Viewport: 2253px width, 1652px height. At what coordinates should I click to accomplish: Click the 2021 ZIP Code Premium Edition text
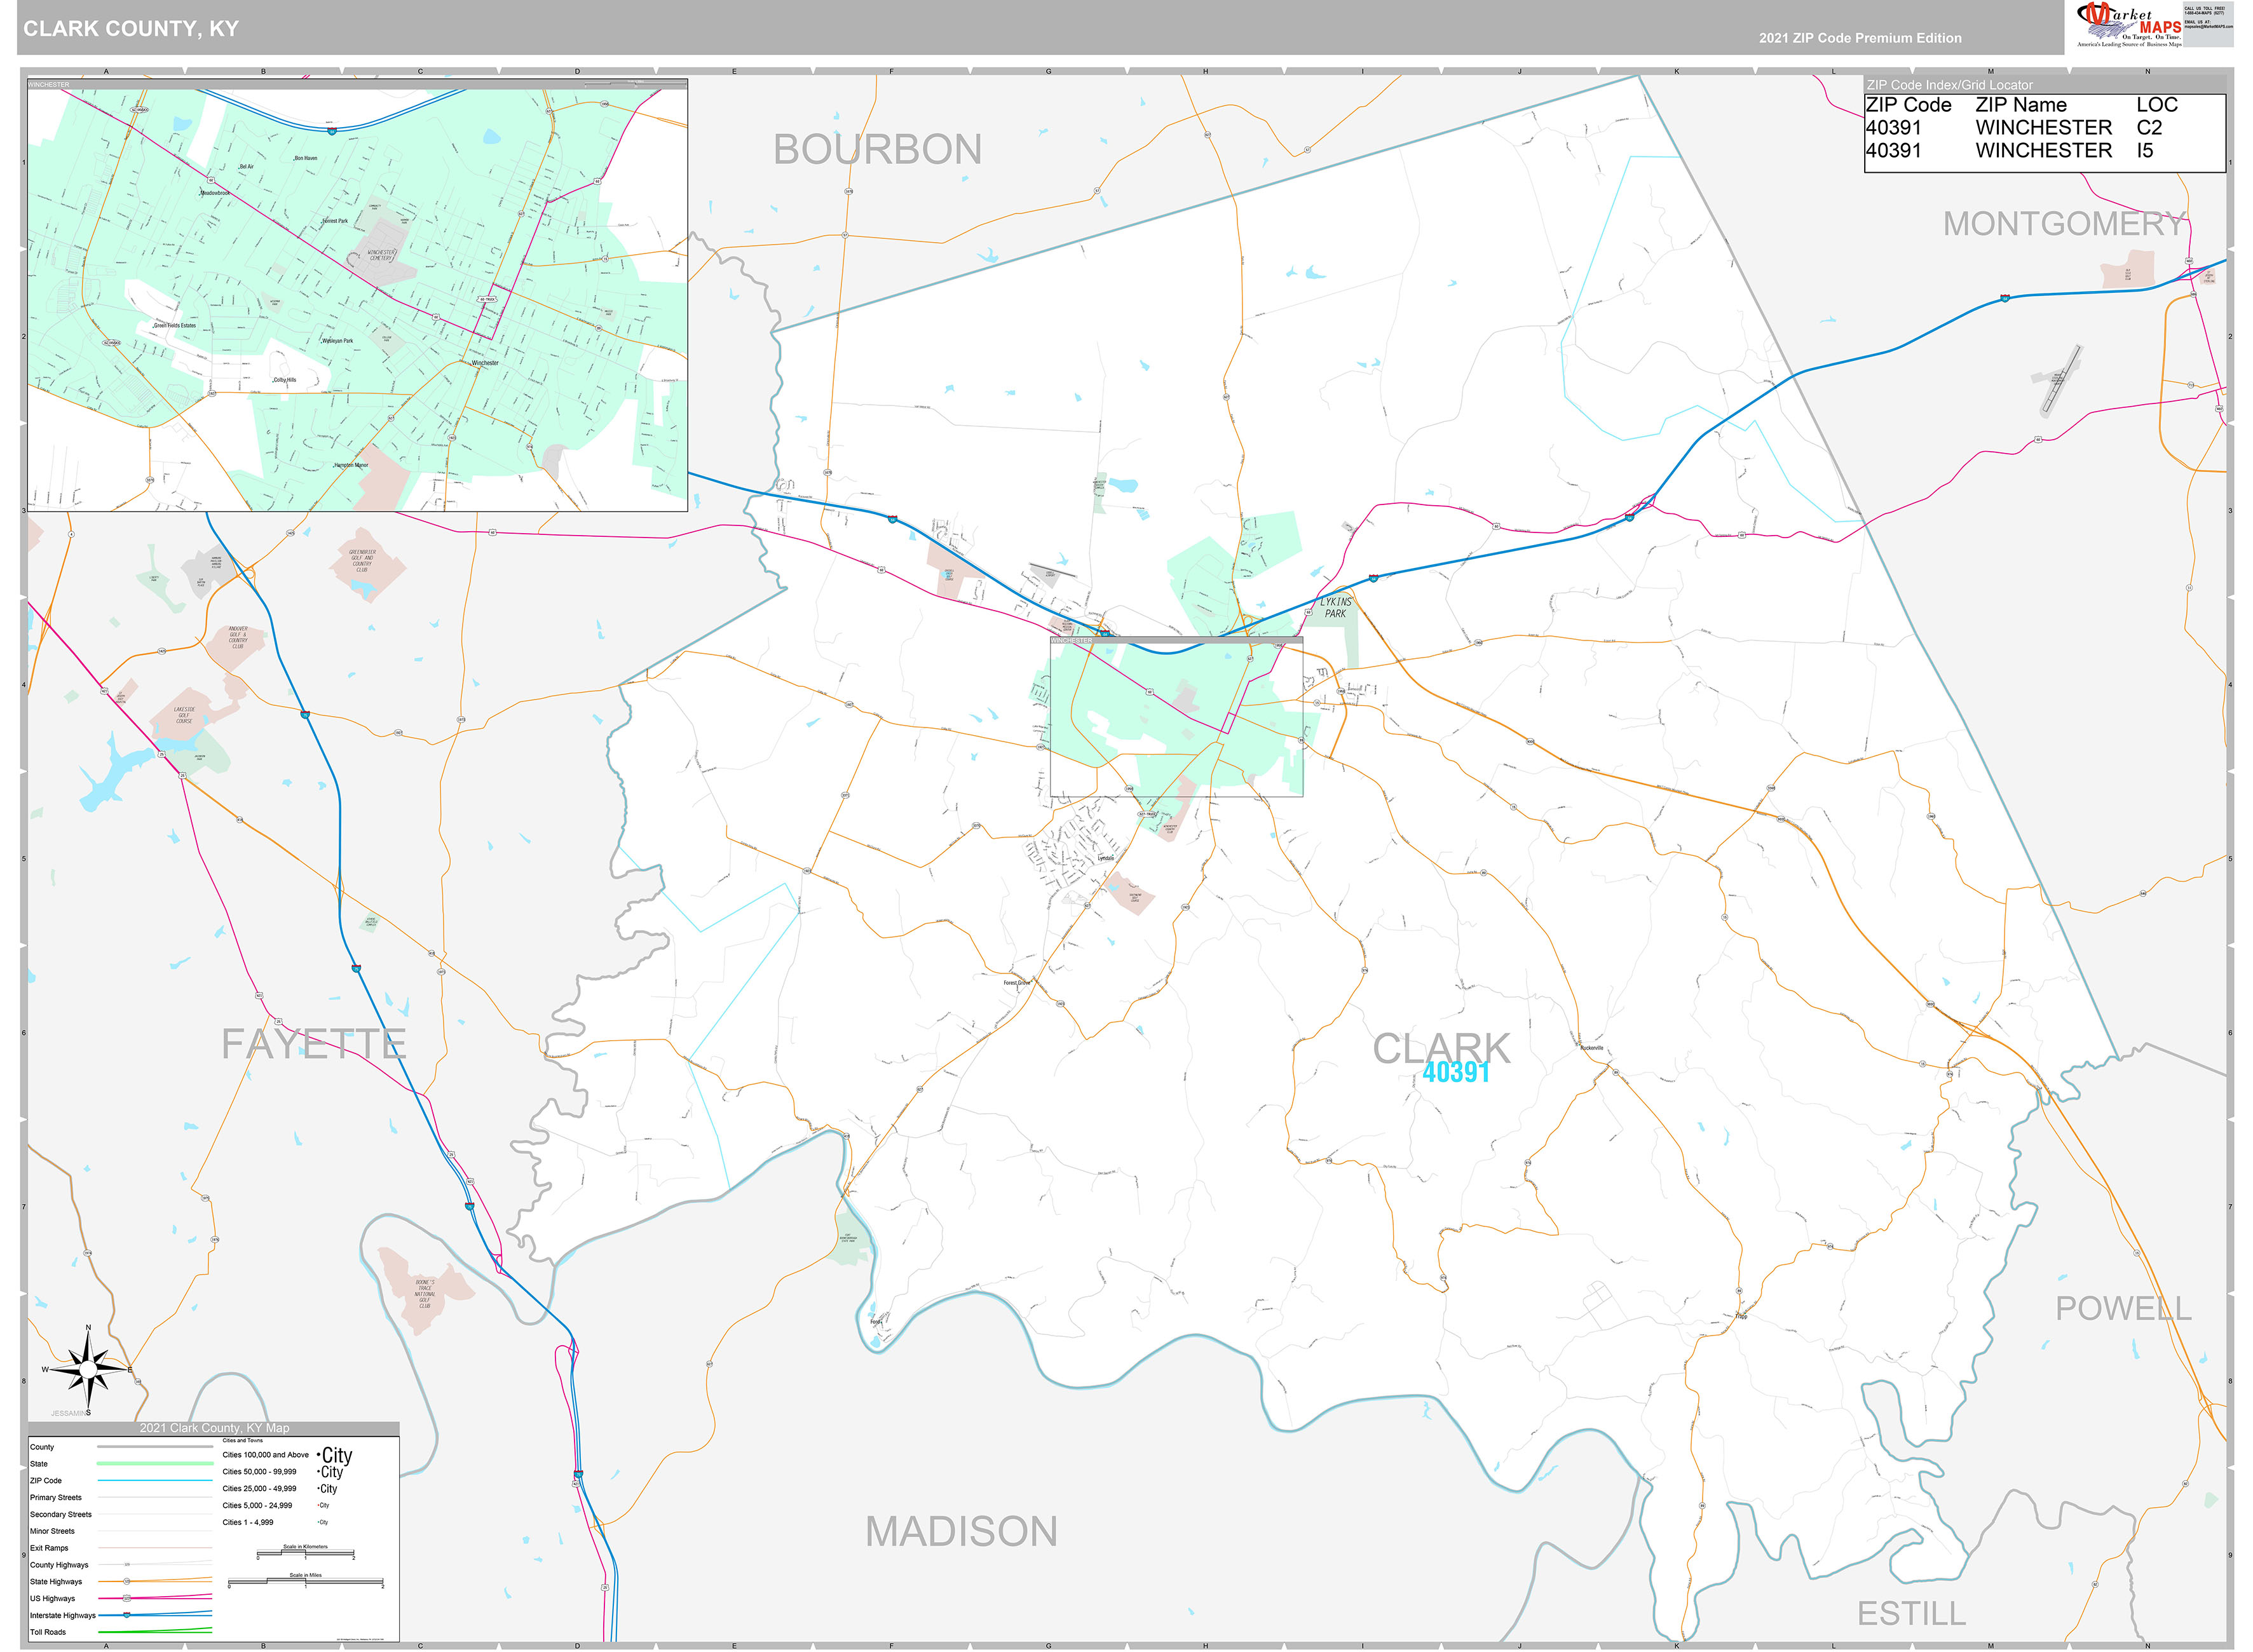(x=1860, y=38)
